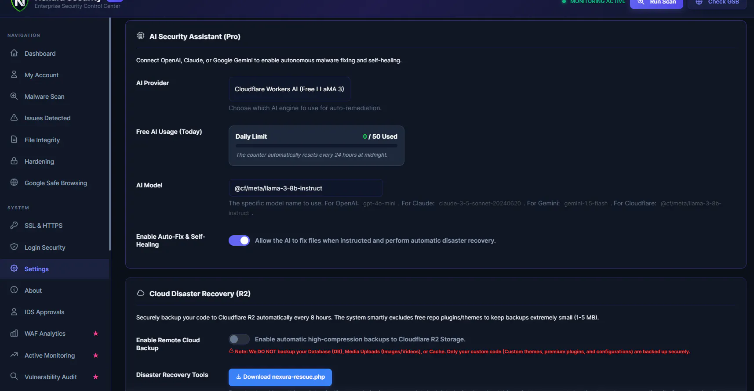The image size is (754, 391).
Task: Go to the Login Security page
Action: (x=55, y=248)
